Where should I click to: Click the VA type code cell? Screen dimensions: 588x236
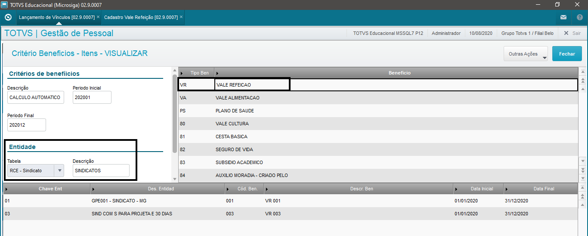196,98
